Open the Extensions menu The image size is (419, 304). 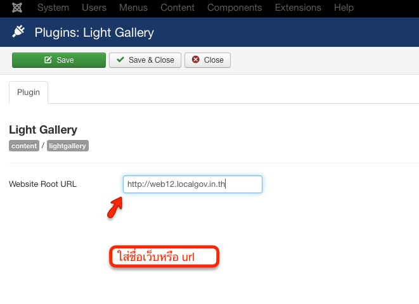click(x=298, y=8)
